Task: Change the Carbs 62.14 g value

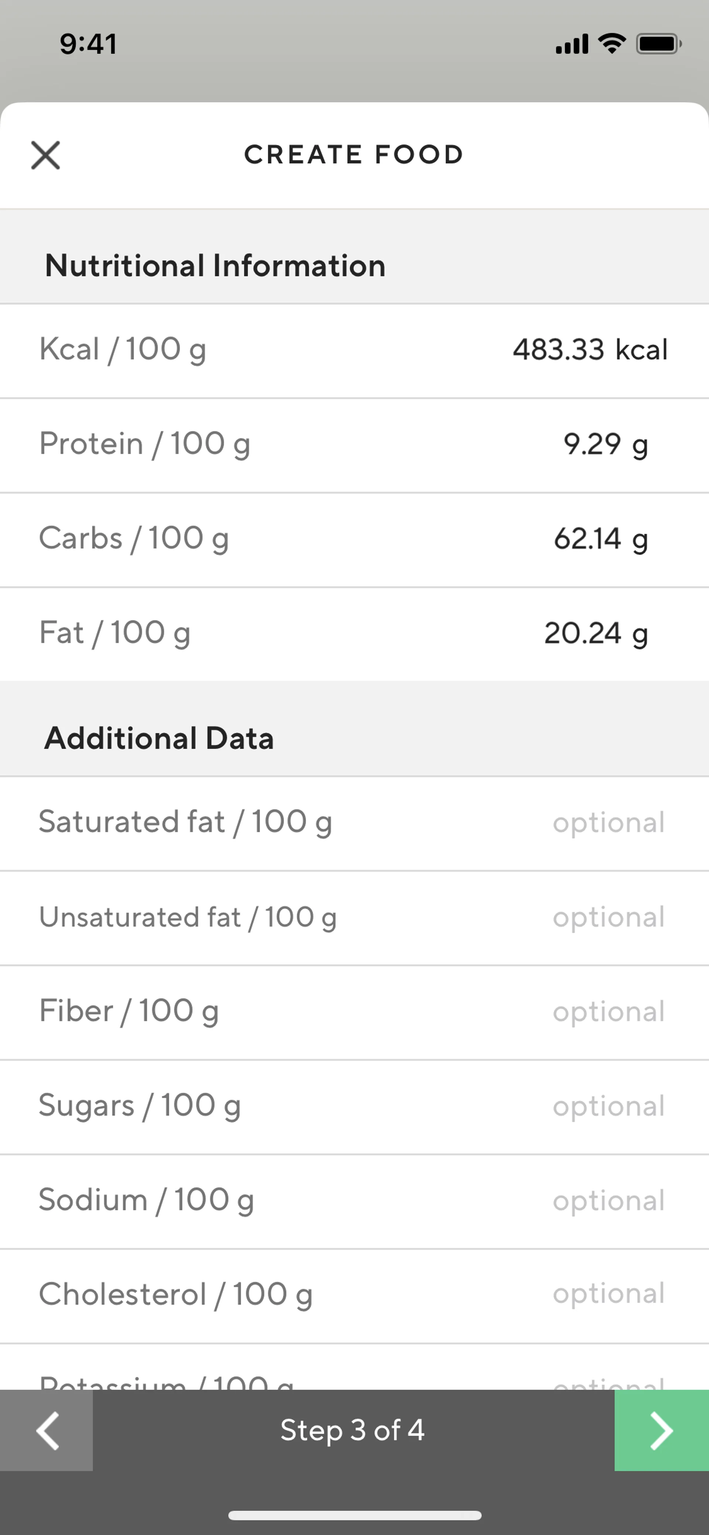Action: coord(600,539)
